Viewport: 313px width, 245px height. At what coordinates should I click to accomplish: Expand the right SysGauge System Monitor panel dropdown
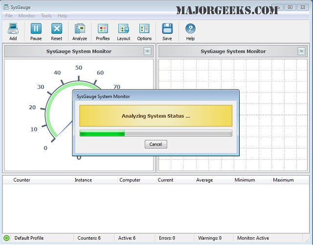coord(301,51)
